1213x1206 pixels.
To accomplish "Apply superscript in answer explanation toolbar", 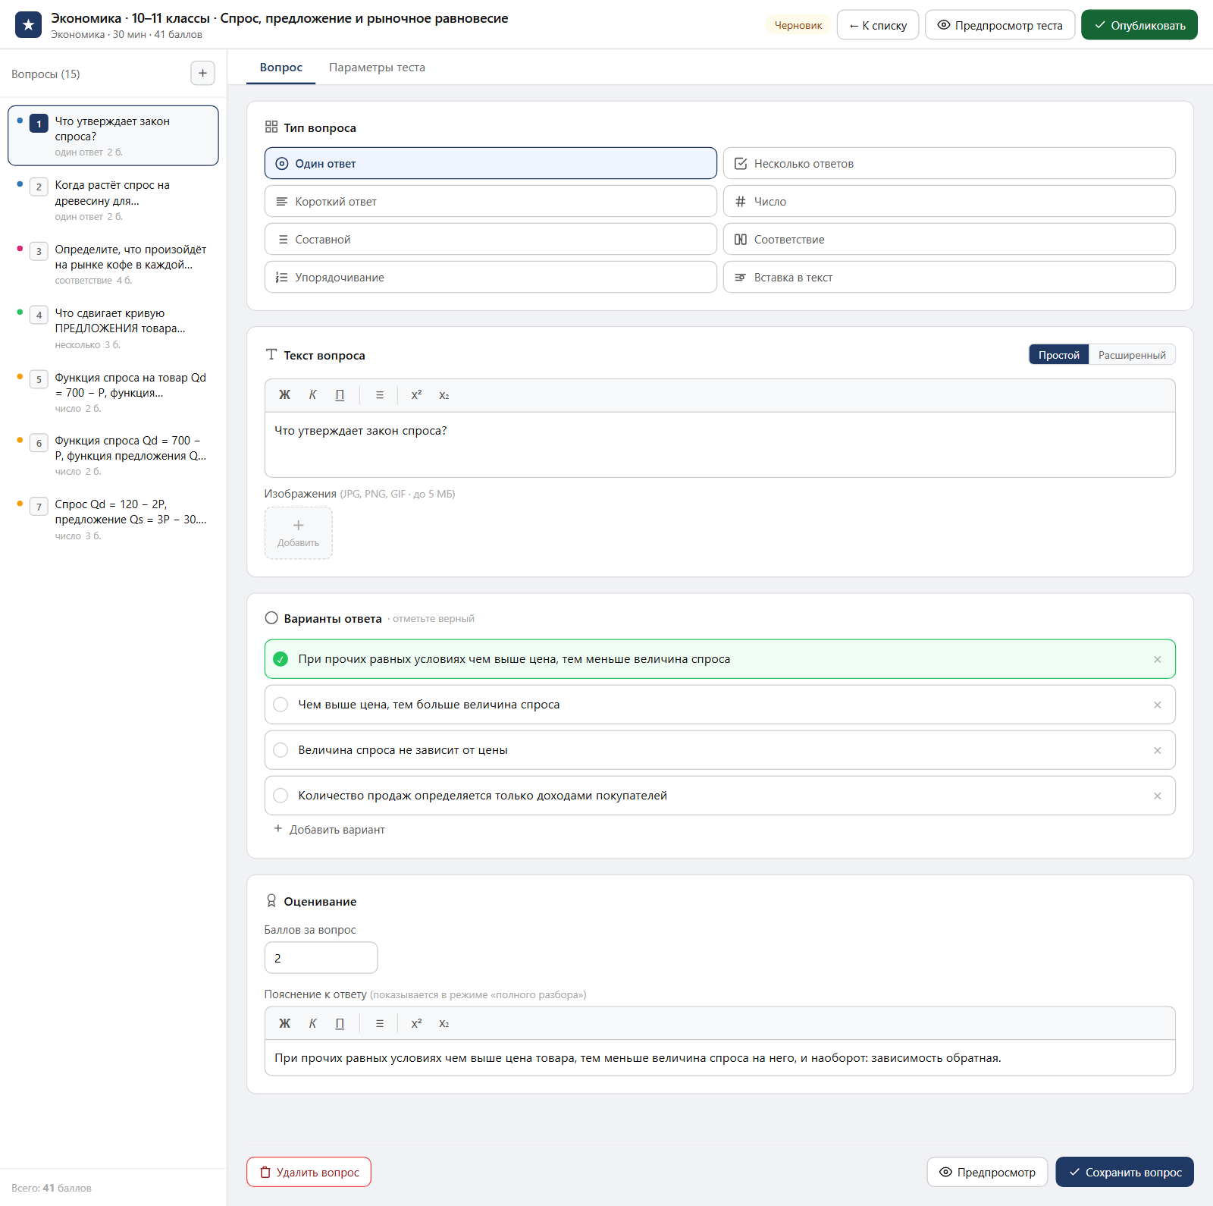I will (416, 1023).
